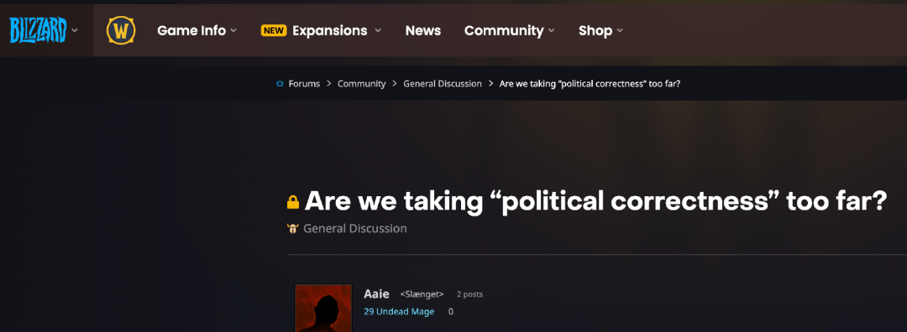Click the General Discussion horned helmet icon
907x332 pixels.
tap(293, 229)
